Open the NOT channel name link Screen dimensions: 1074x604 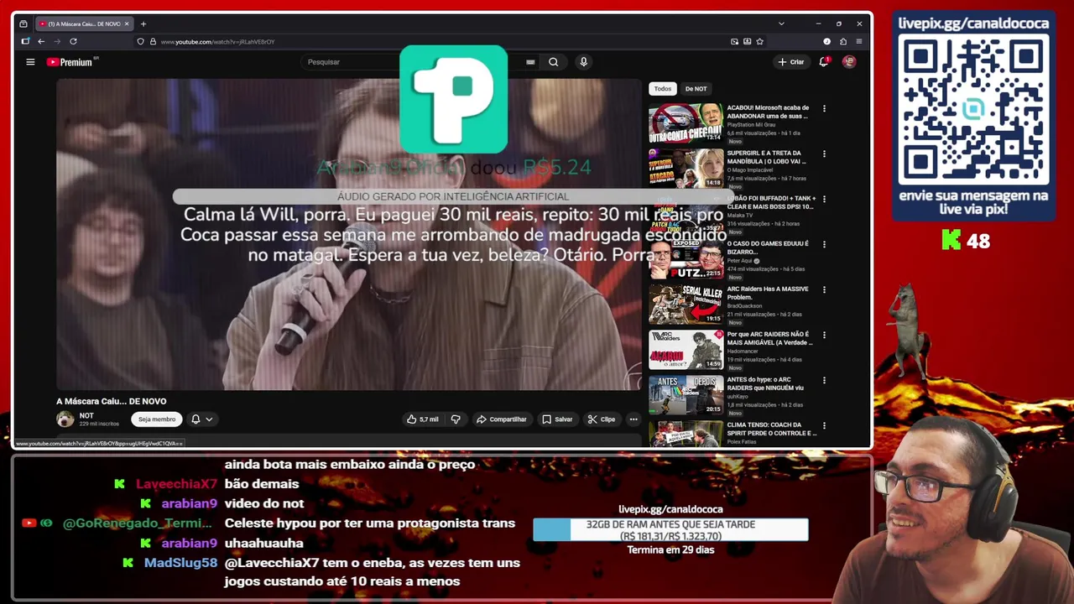(86, 416)
